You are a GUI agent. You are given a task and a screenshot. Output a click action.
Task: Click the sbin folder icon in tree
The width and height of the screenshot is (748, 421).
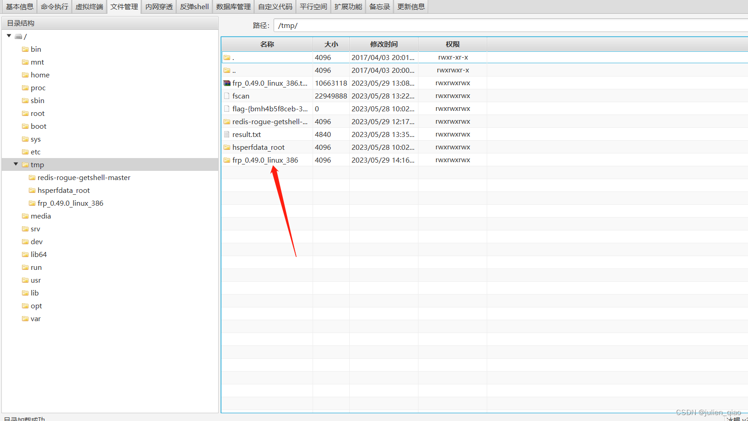pos(25,100)
